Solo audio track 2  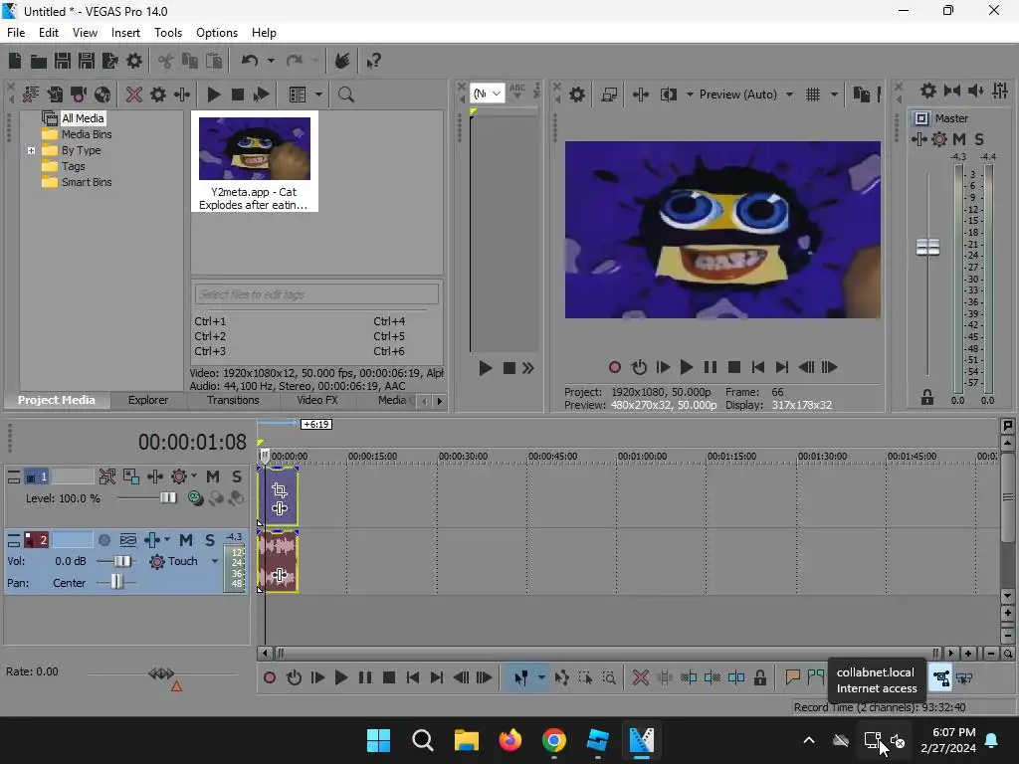210,540
